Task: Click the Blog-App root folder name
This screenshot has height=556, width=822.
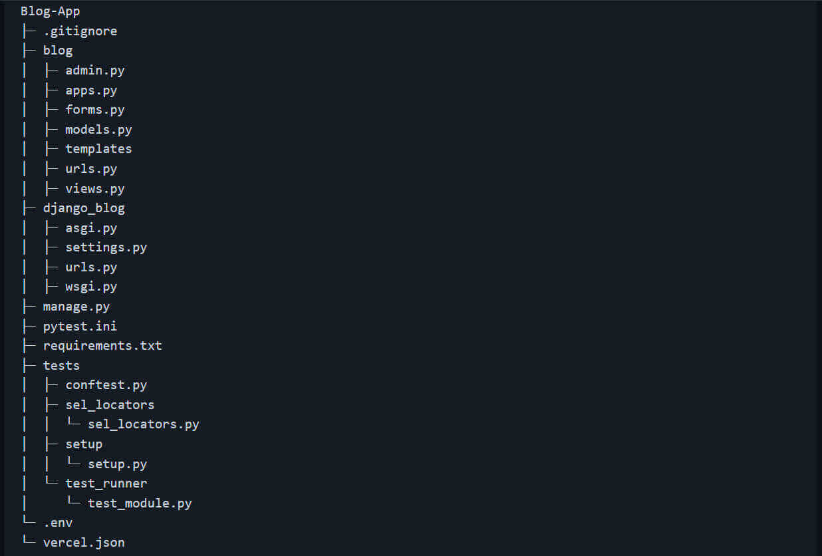Action: point(51,11)
